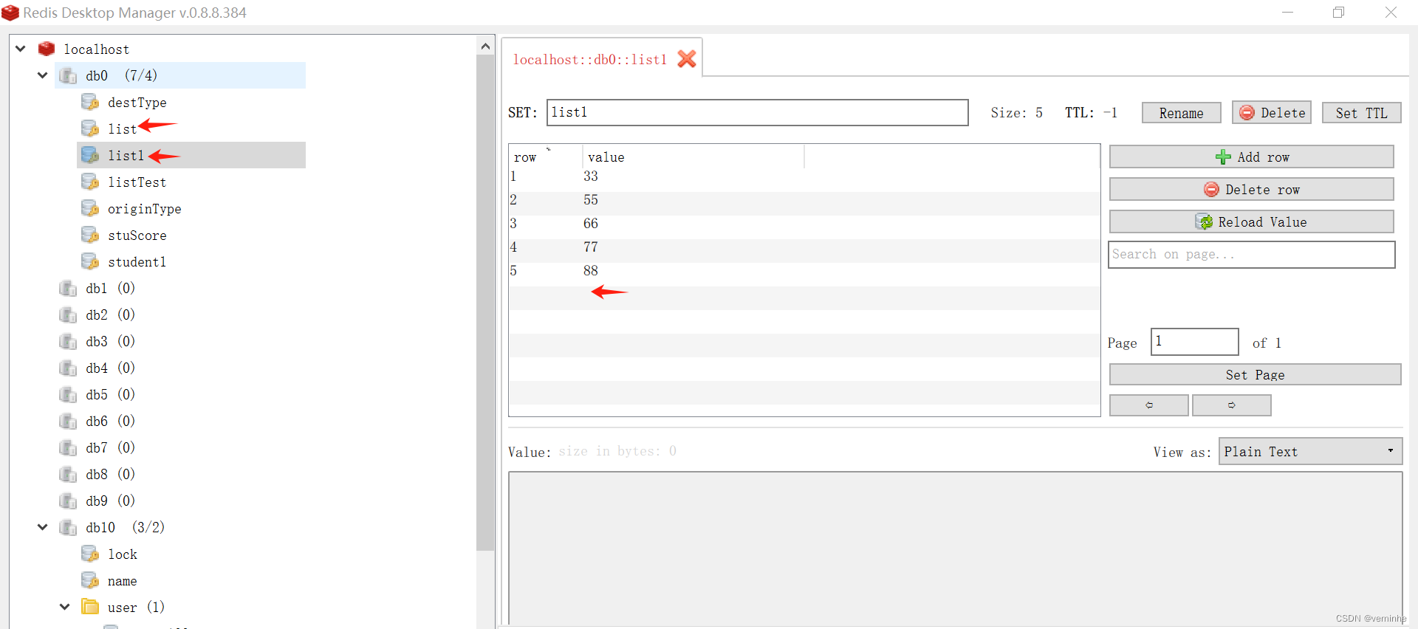1418x629 pixels.
Task: Select the originType key in tree
Action: [x=145, y=209]
